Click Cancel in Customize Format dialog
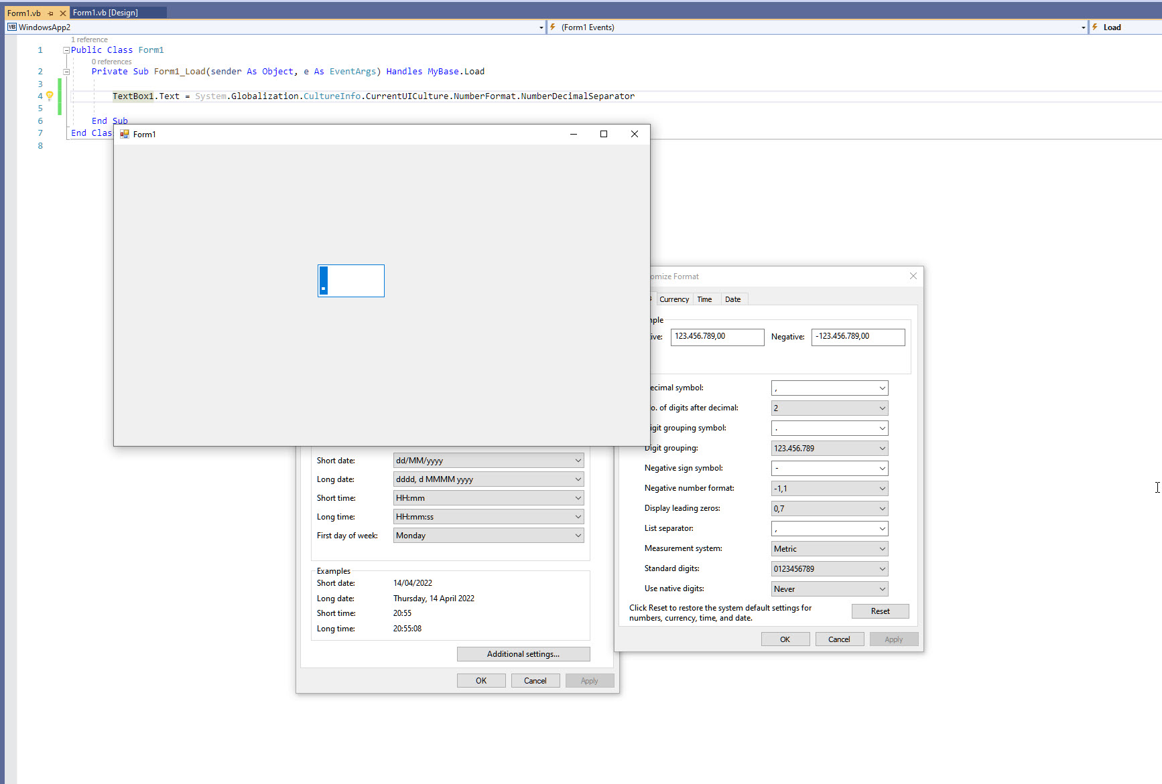Image resolution: width=1162 pixels, height=784 pixels. click(x=839, y=639)
